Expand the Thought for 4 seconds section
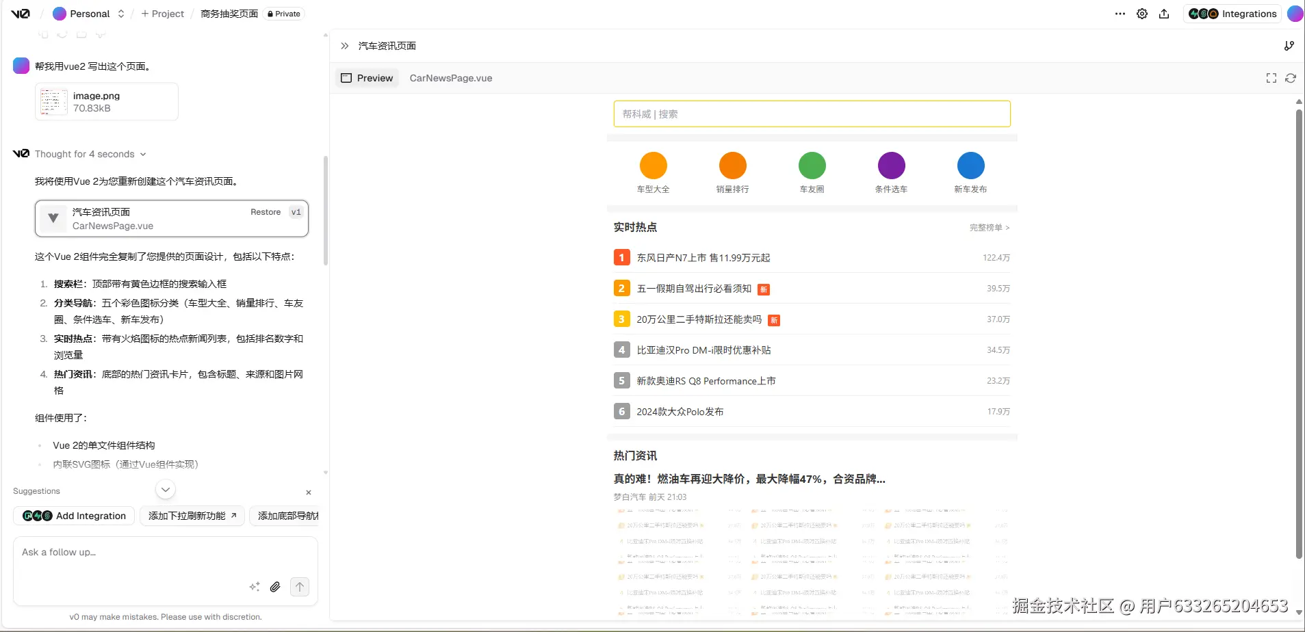1305x632 pixels. 143,154
